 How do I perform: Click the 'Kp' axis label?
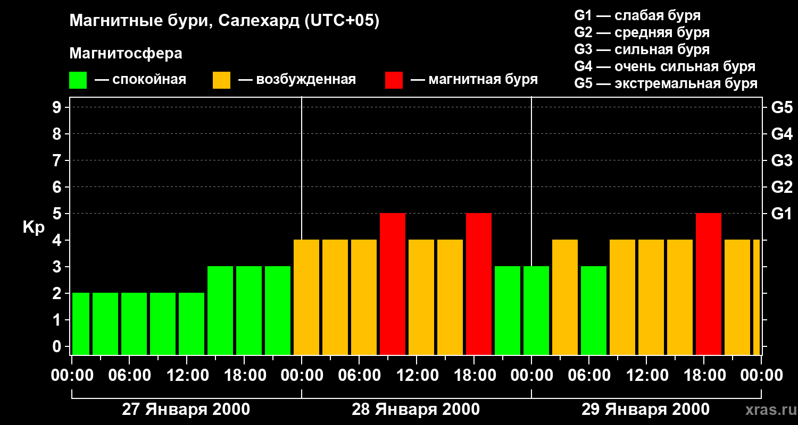(x=34, y=228)
